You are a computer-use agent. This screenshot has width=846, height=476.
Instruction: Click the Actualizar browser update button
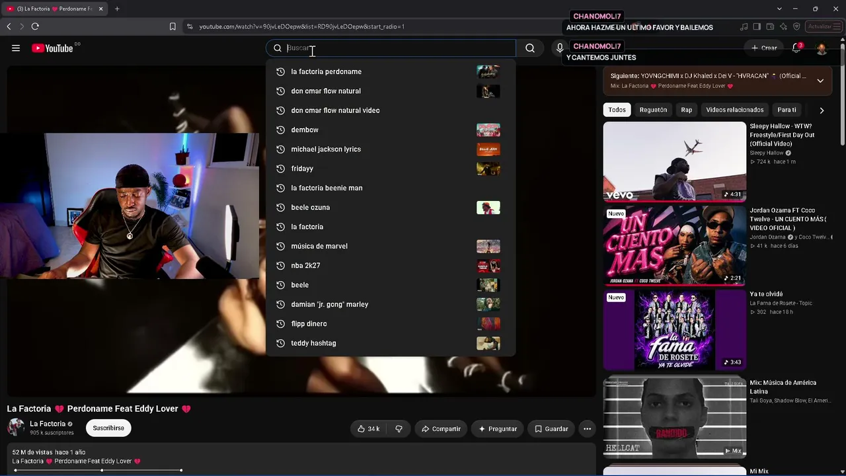click(822, 26)
